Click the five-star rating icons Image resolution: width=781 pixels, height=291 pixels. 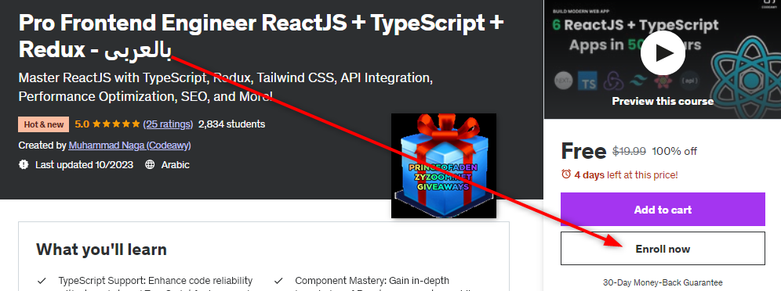pyautogui.click(x=117, y=124)
